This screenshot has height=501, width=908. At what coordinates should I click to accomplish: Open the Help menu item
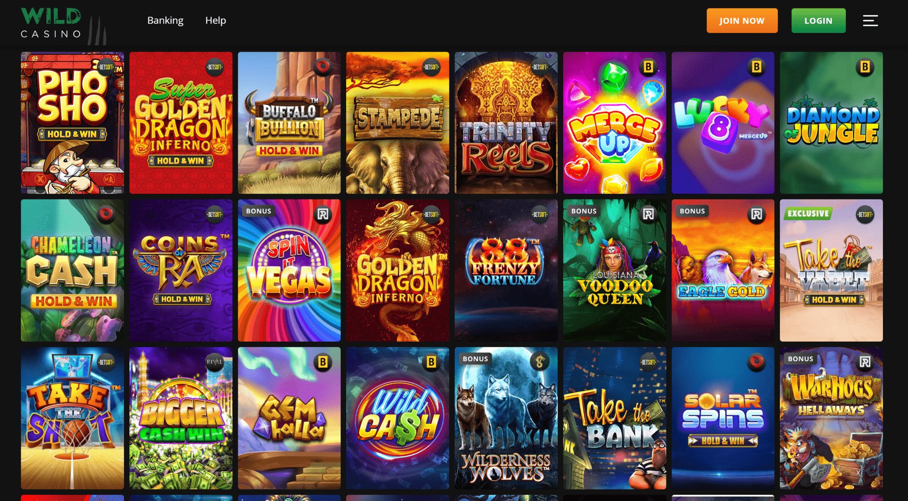coord(216,20)
